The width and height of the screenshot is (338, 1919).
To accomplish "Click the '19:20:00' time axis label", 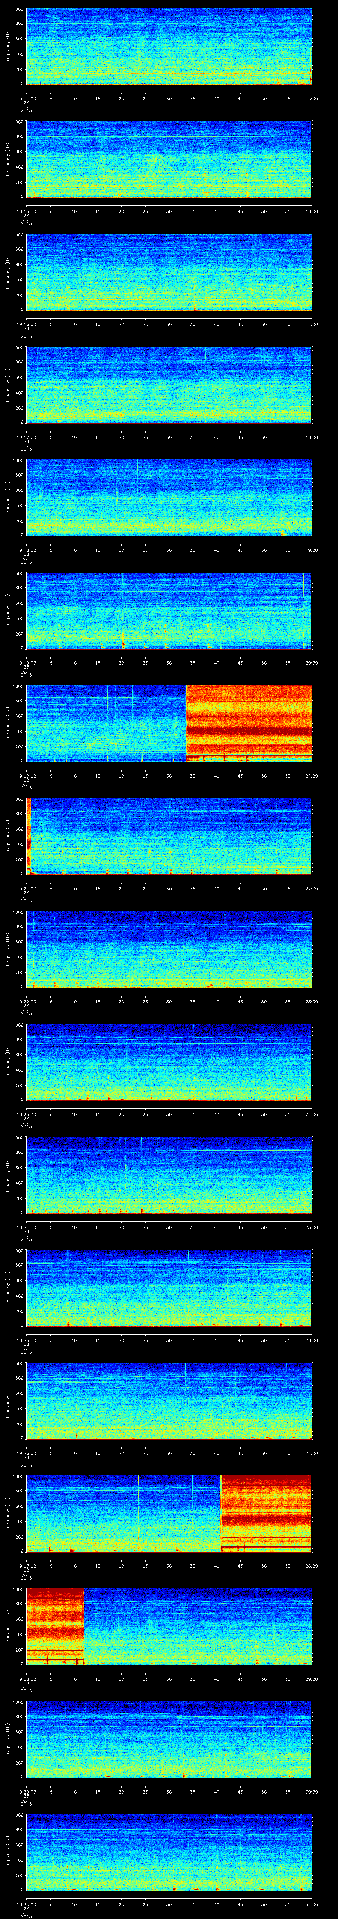I will coord(26,776).
